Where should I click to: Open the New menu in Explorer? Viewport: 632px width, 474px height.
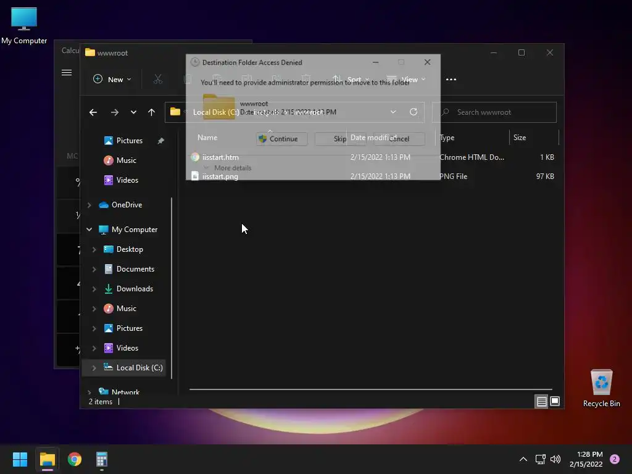click(x=112, y=80)
